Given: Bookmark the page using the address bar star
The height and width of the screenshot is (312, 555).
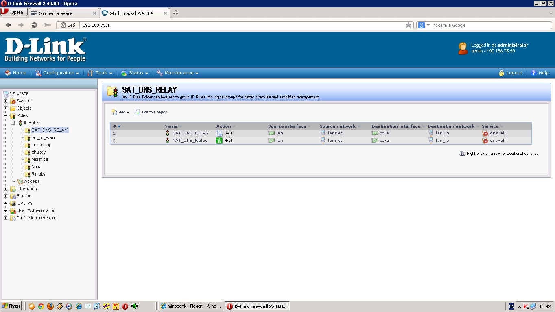Looking at the screenshot, I should (409, 25).
